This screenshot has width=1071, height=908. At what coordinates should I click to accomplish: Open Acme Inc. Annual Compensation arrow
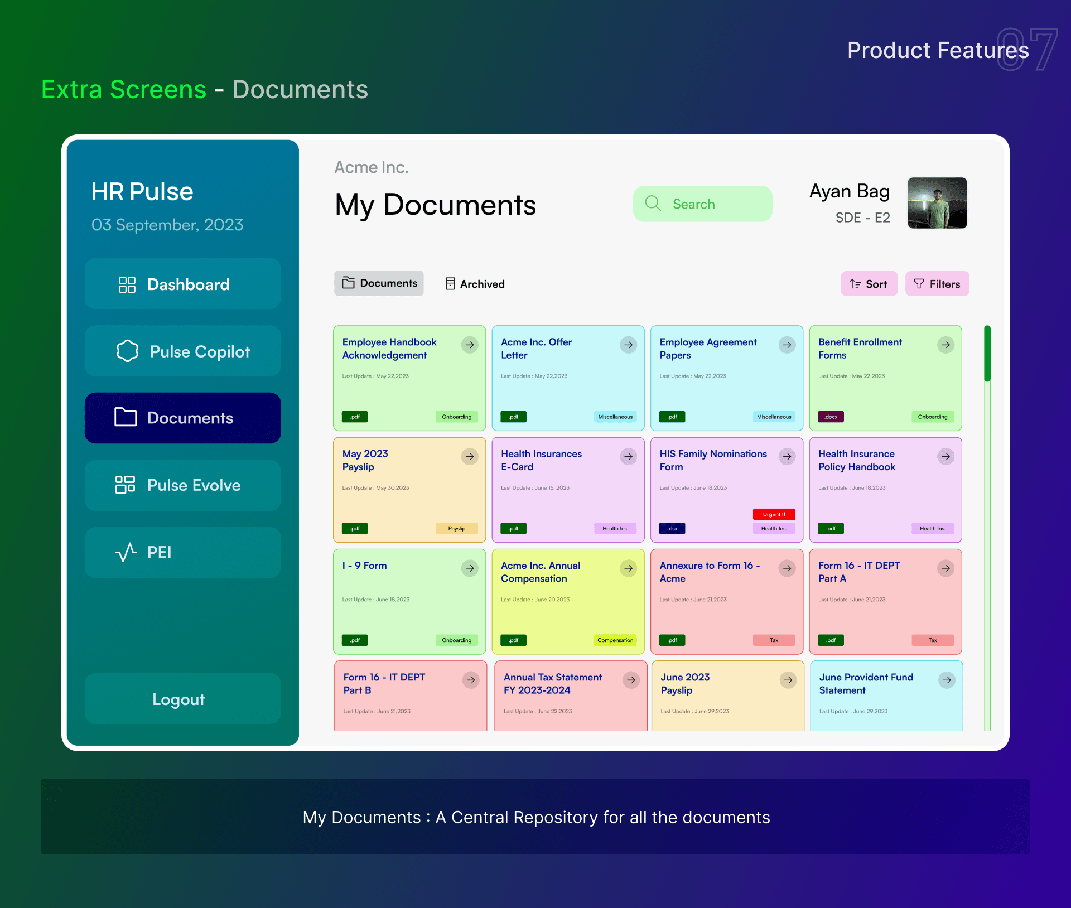pos(629,568)
